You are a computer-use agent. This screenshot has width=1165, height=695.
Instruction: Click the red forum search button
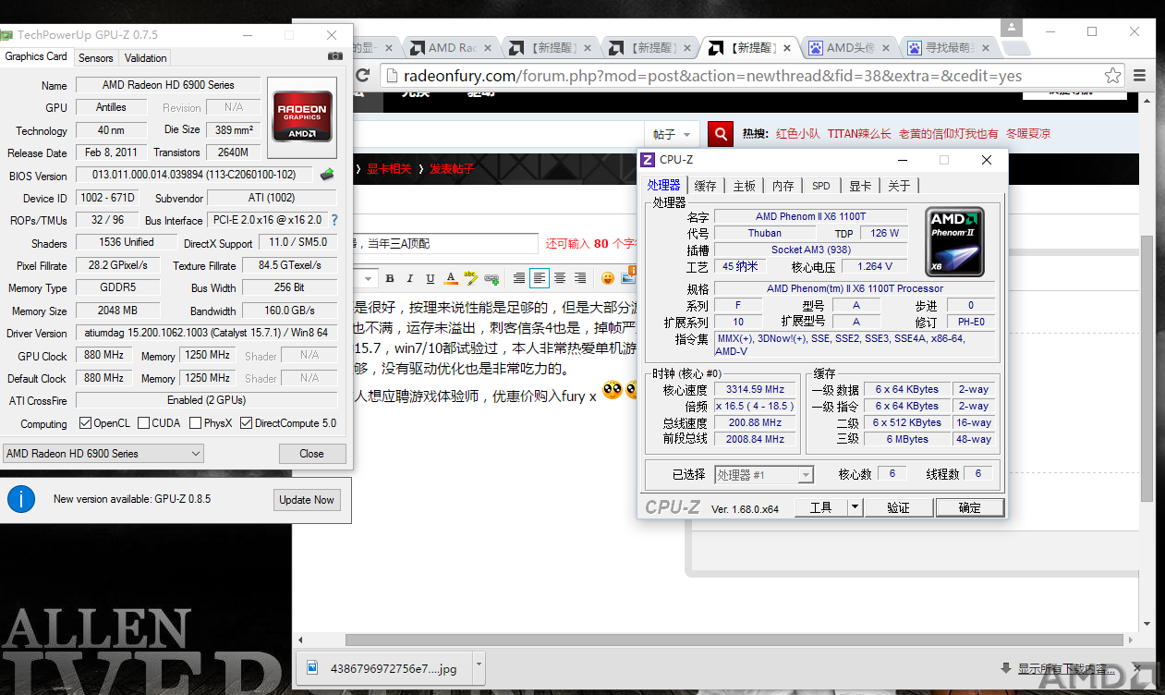(x=721, y=134)
